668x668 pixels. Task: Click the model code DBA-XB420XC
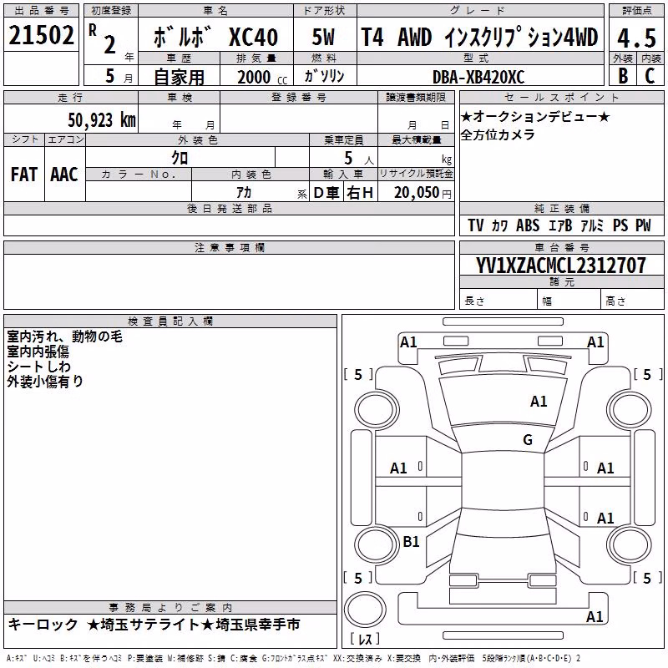[478, 77]
